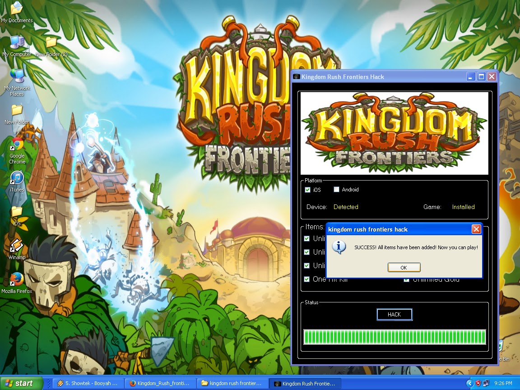Switch to Showtek - Booyah taskbar item

pos(88,383)
